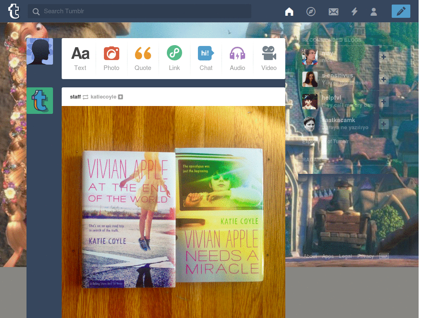Create a new Audio post
Viewport: 424px width, 318px height.
237,58
